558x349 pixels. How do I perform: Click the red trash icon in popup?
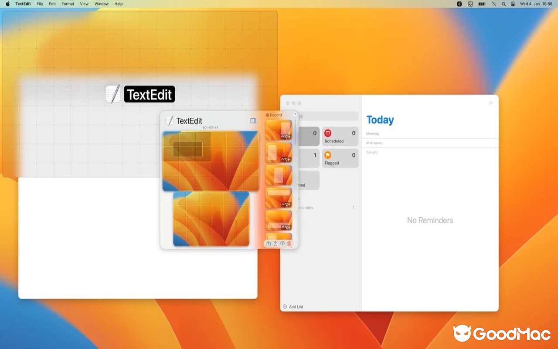click(289, 243)
